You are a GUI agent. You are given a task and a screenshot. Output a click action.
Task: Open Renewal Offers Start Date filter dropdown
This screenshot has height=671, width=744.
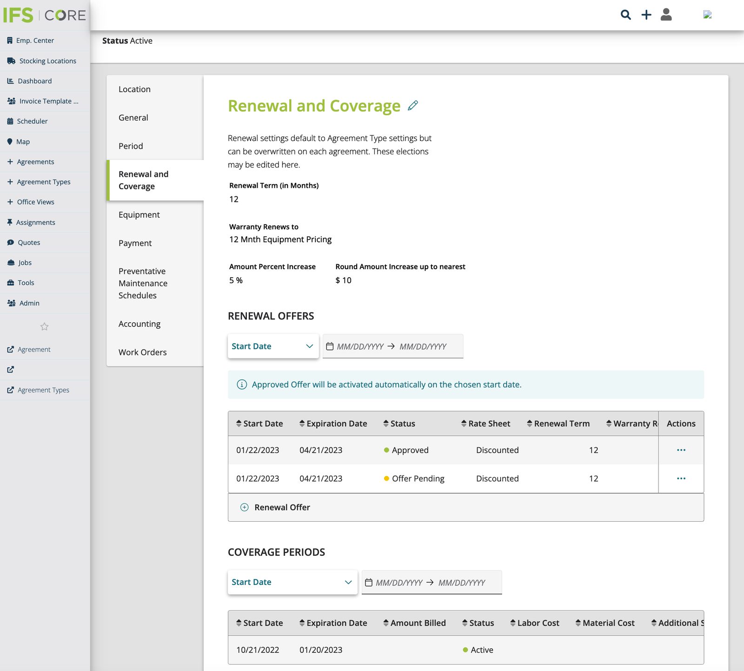[x=273, y=346]
